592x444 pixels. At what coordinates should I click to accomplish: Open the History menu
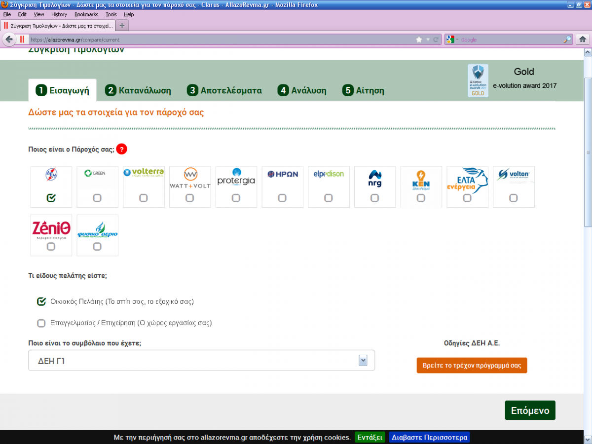tap(59, 14)
